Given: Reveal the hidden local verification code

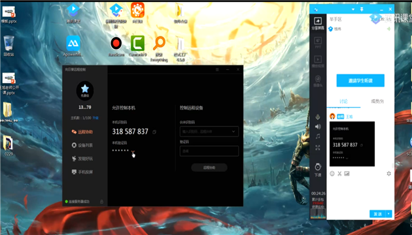Looking at the screenshot, I should click(x=133, y=152).
